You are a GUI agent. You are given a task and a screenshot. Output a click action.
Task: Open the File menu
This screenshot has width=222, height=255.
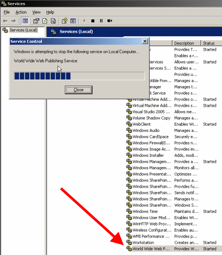7,12
